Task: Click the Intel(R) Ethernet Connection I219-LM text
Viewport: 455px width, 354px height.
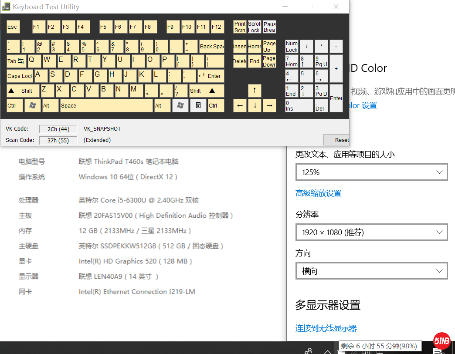Action: [x=137, y=292]
